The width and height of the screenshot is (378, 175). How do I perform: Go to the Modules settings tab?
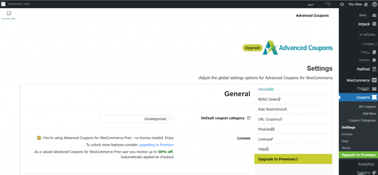coord(293,129)
